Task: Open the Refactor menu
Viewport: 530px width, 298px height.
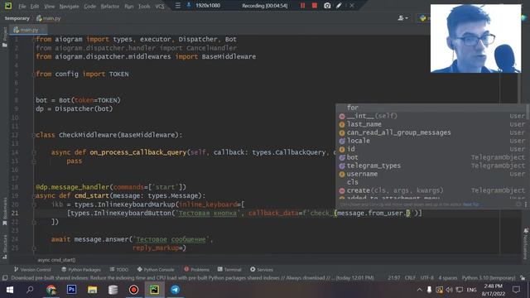Action: [x=110, y=6]
